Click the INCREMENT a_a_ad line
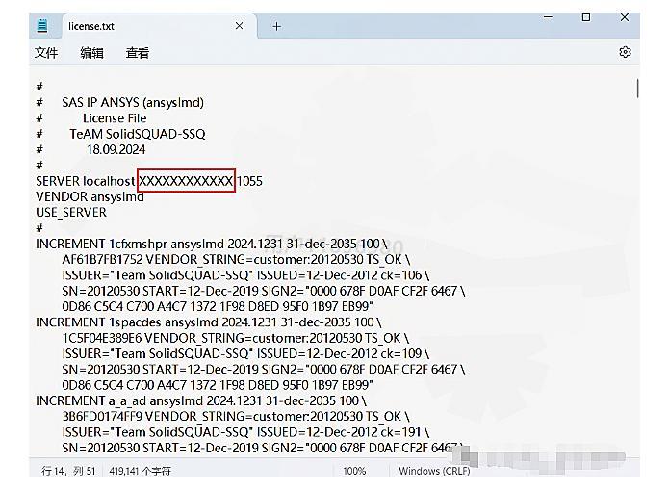 pyautogui.click(x=201, y=400)
